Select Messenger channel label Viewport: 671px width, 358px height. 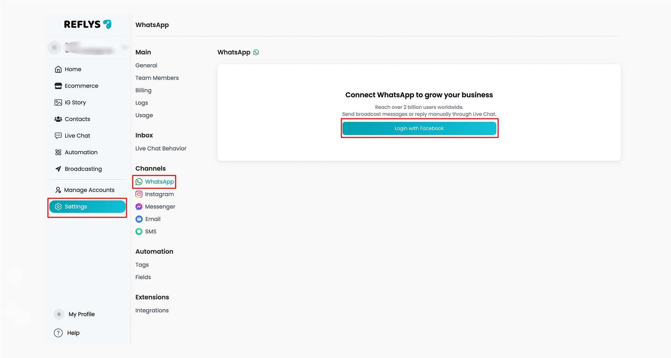[x=160, y=207]
